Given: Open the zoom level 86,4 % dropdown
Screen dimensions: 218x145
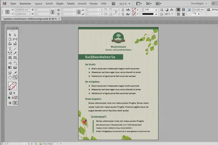Looking at the screenshot, I should [129, 4].
